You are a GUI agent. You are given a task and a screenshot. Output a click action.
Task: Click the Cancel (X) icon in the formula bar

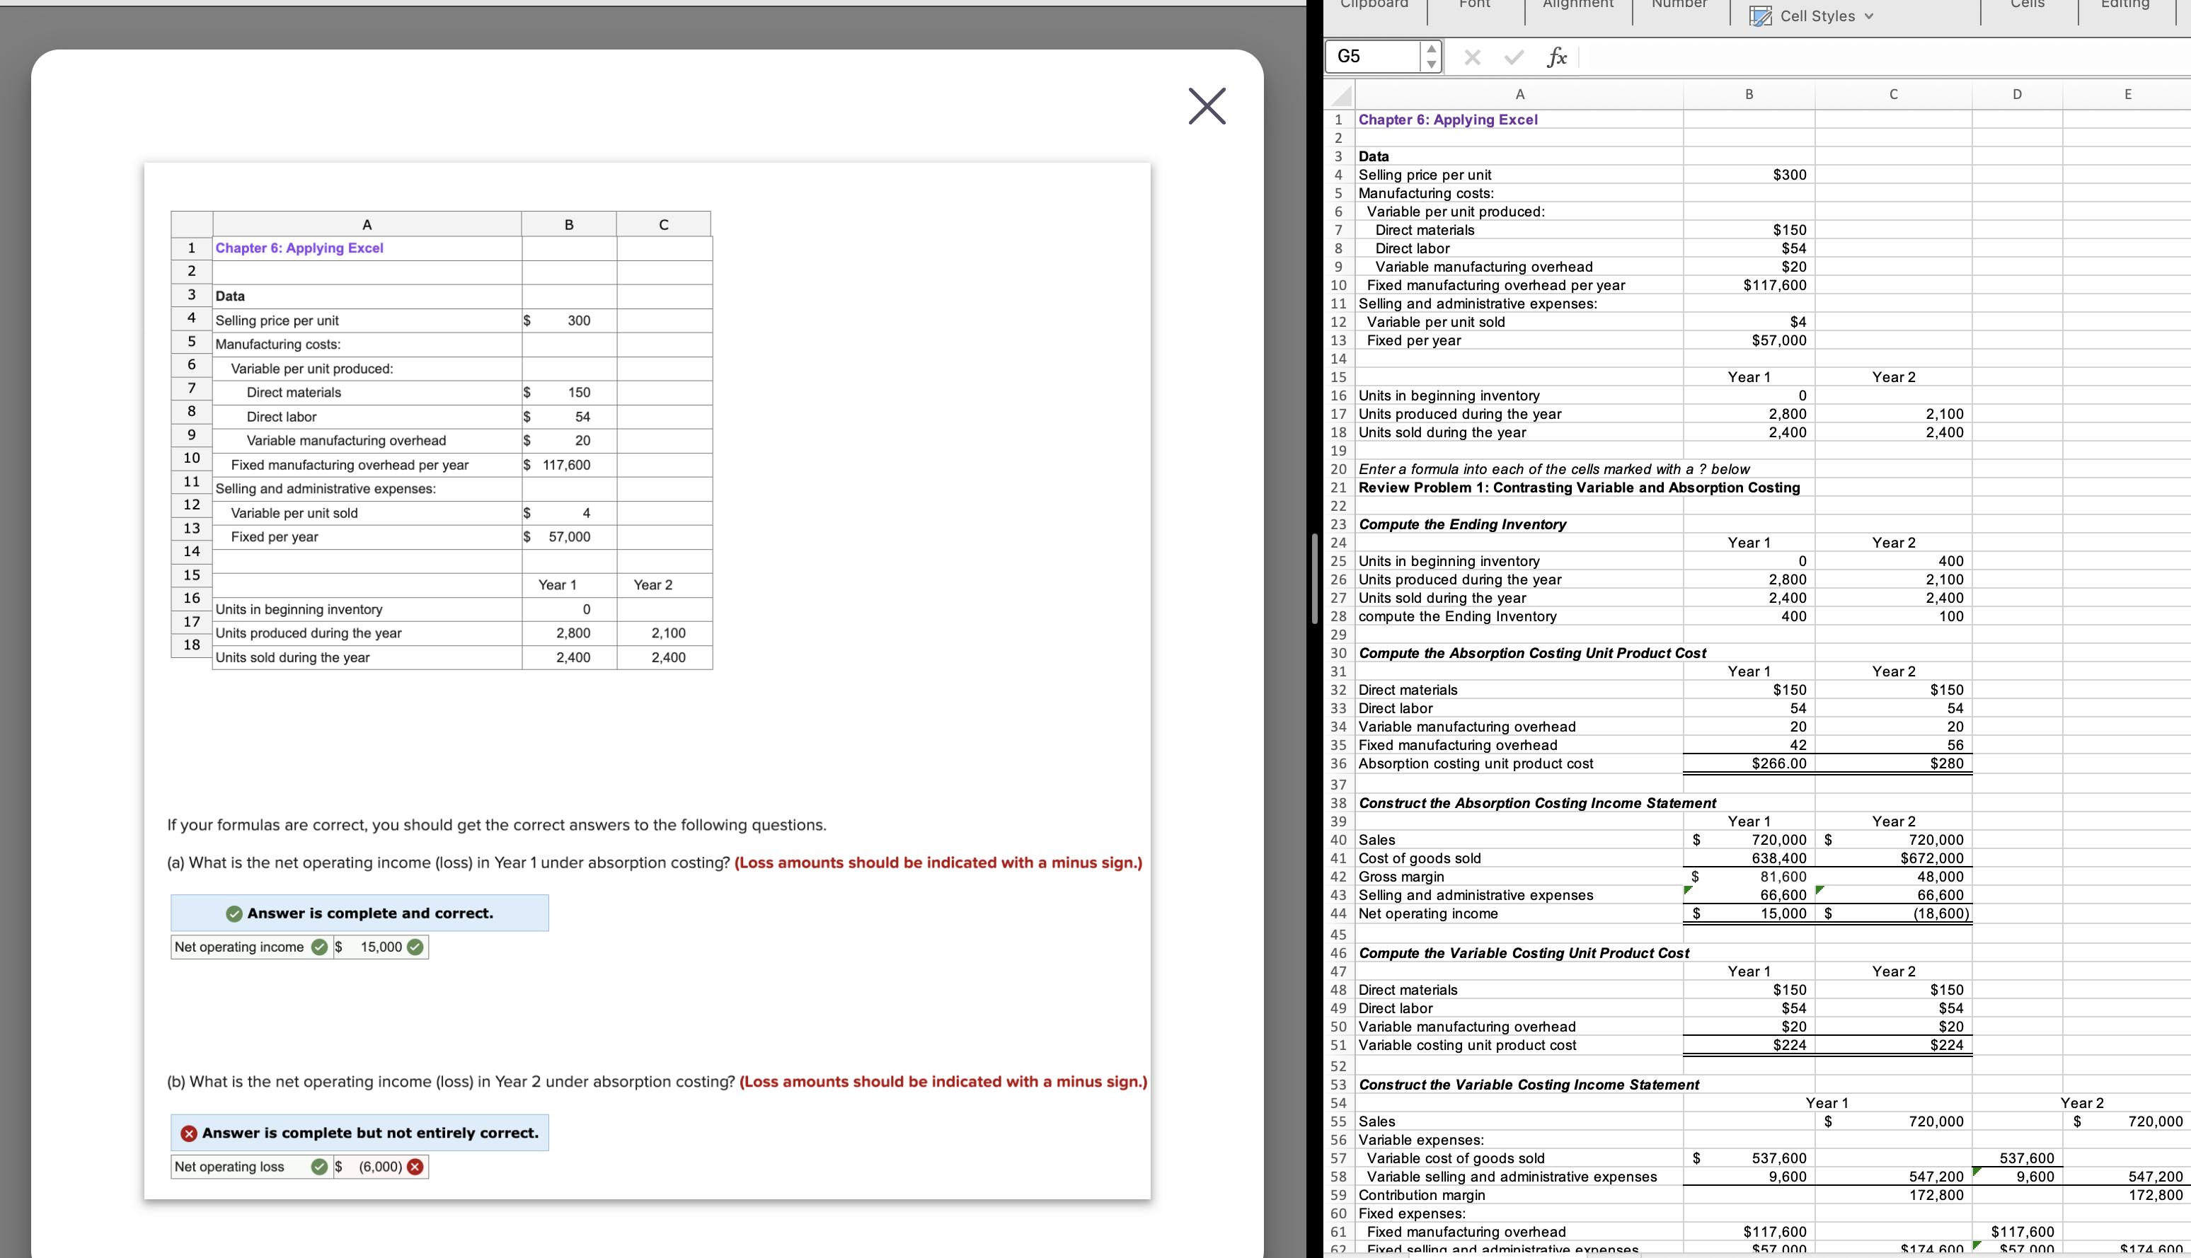click(x=1472, y=57)
